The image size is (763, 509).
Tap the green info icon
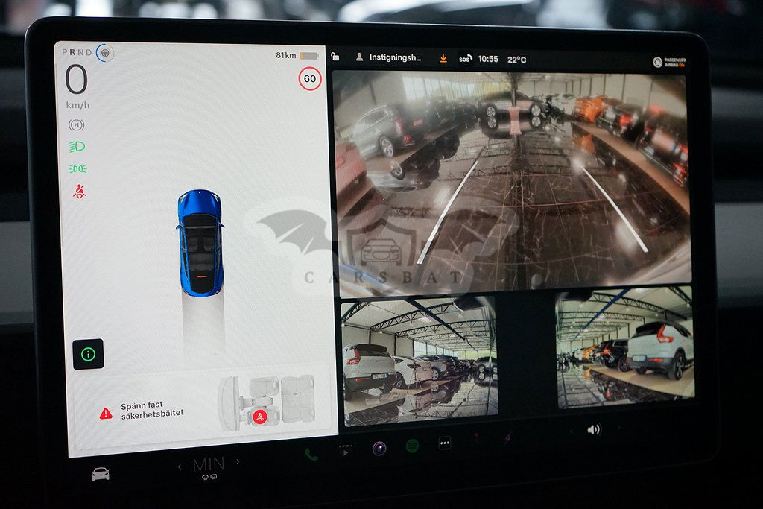[88, 354]
